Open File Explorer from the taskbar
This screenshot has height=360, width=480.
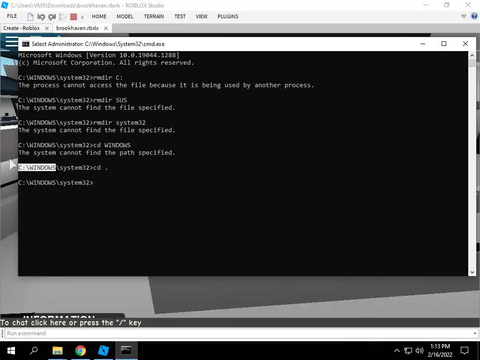coord(57,351)
